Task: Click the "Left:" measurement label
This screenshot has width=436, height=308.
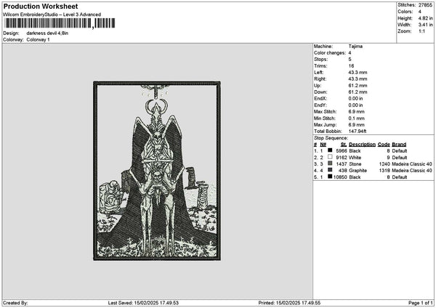Action: (319, 73)
